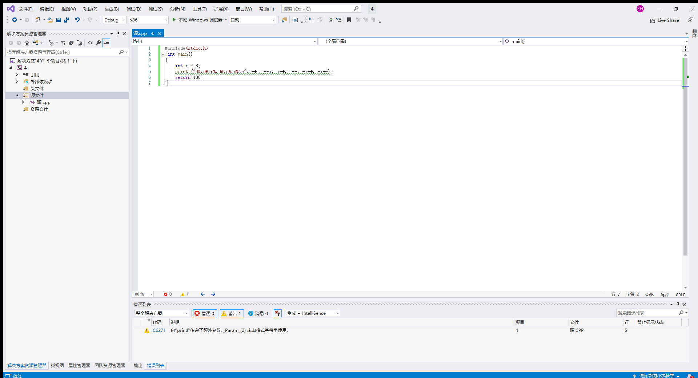Switch to the 类视图 tab

(x=57, y=366)
